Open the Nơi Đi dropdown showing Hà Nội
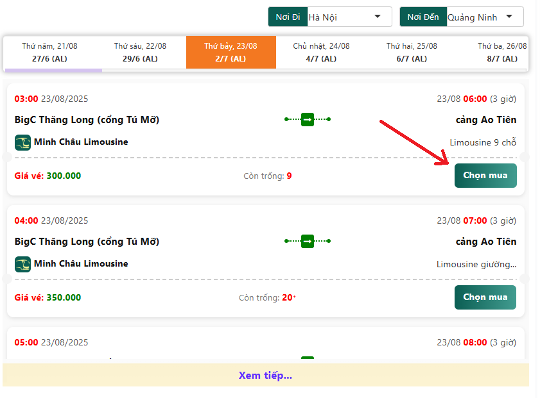540x398 pixels. click(x=349, y=17)
